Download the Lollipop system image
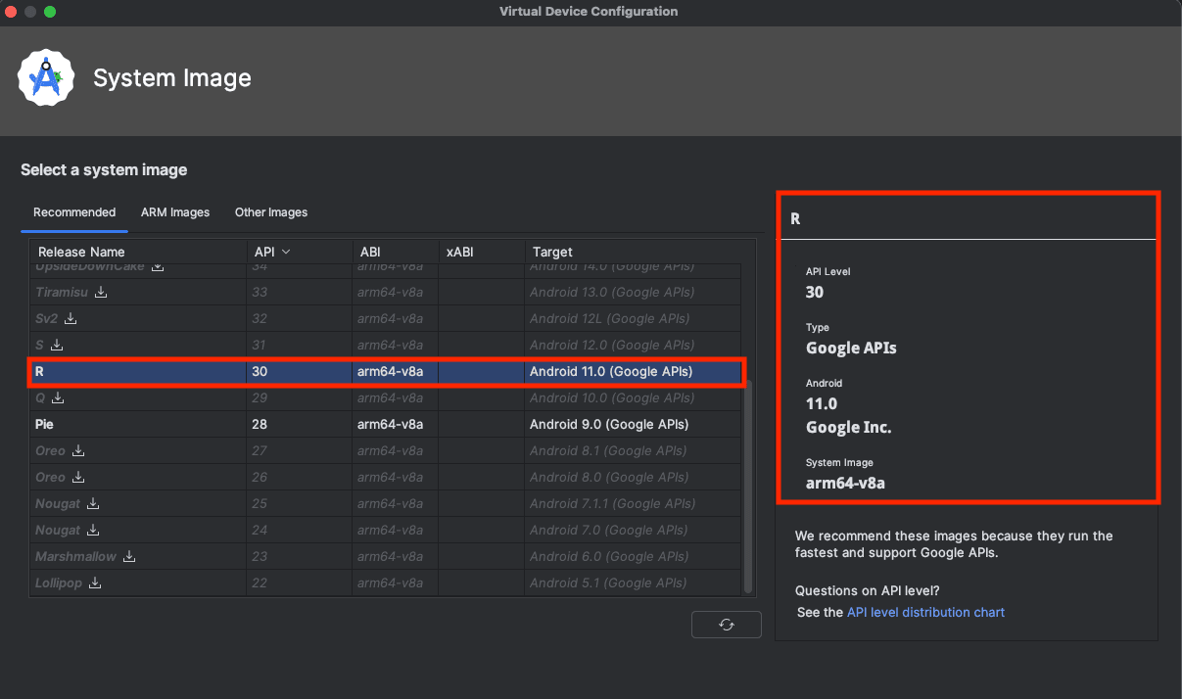The image size is (1182, 699). point(95,582)
